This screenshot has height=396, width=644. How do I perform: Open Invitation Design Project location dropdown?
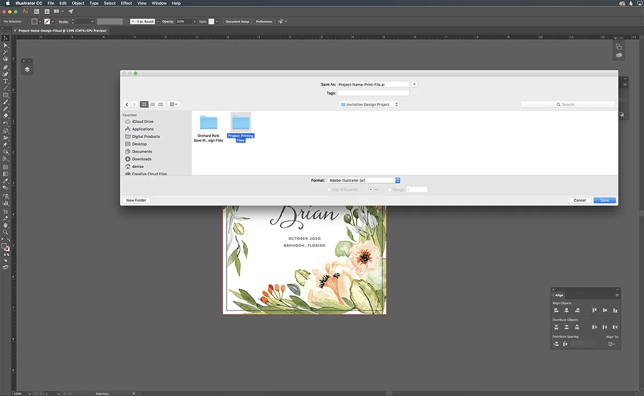pos(369,105)
